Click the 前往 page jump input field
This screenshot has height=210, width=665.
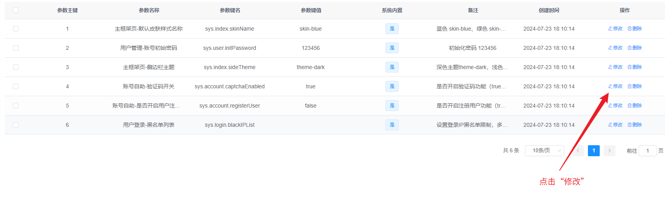[x=647, y=151]
